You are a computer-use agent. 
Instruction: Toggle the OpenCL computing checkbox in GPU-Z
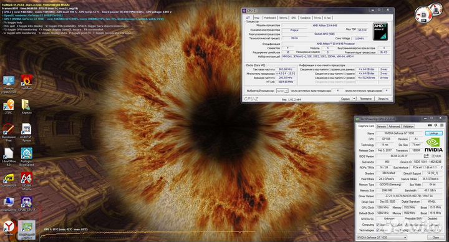pos(378,225)
